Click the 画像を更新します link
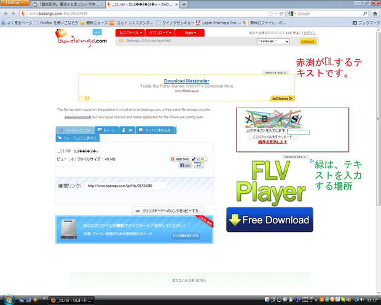The height and width of the screenshot is (305, 381). pos(272,142)
